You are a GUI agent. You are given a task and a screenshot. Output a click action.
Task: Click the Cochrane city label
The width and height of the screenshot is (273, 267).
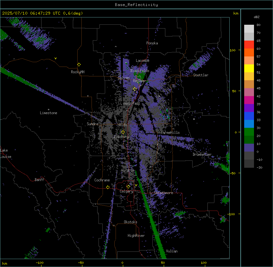tap(102, 180)
